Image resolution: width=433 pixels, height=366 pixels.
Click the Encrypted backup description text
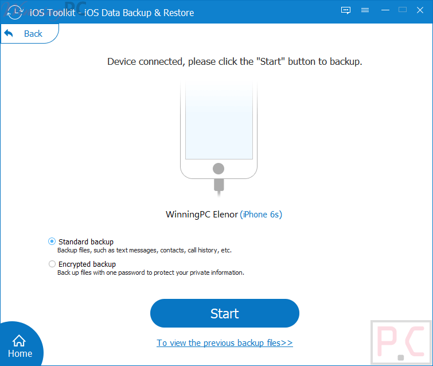click(x=151, y=272)
